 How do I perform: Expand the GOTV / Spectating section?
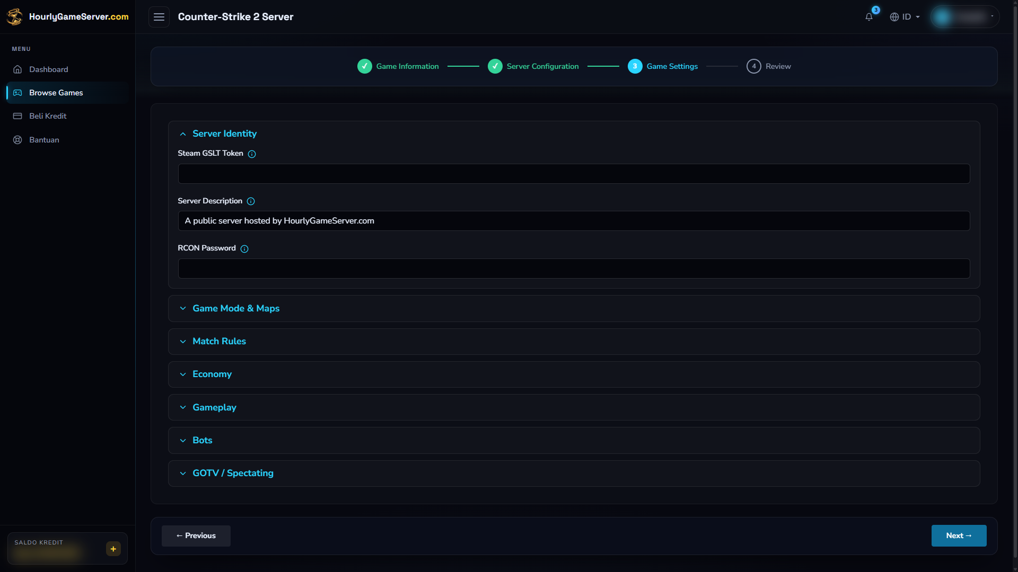574,473
